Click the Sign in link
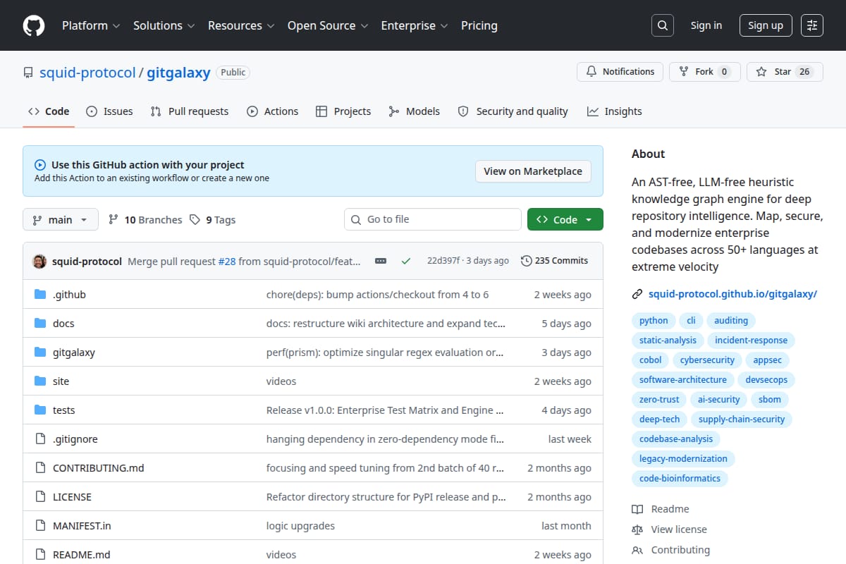The height and width of the screenshot is (564, 846). pos(706,25)
